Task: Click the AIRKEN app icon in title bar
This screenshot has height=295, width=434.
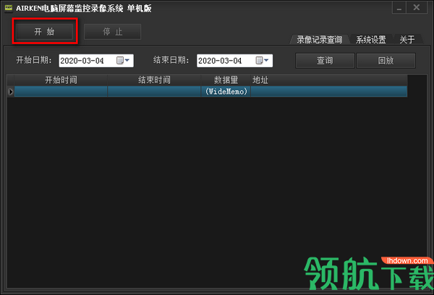Action: coord(9,8)
